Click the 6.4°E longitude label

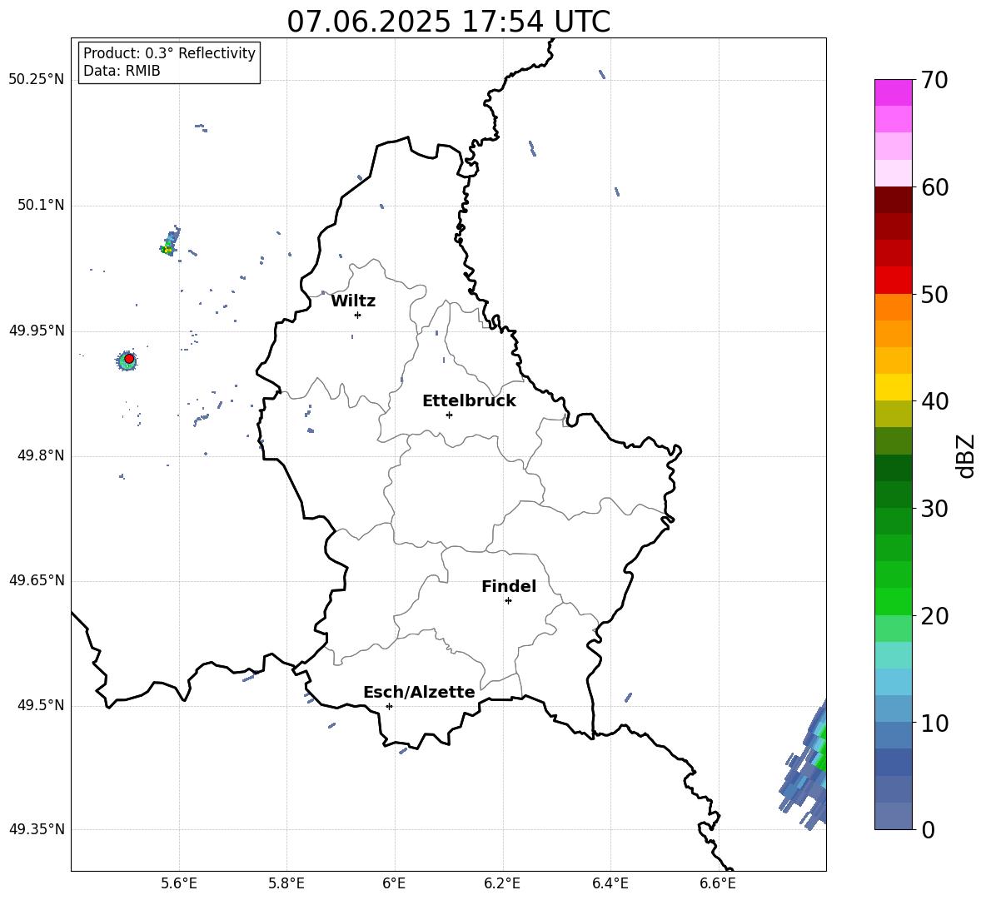(610, 883)
